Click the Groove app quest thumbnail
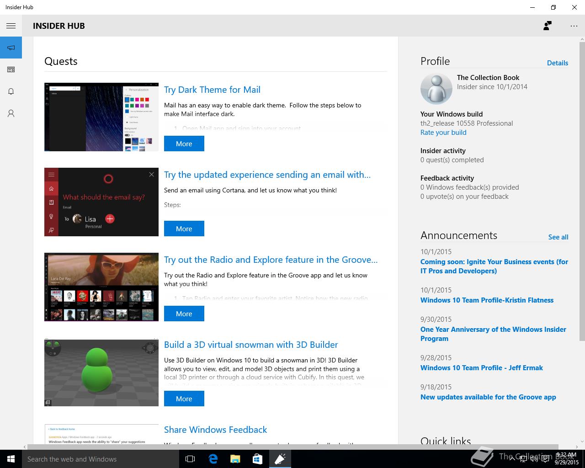Screen dimensions: 585x468 pos(101,287)
